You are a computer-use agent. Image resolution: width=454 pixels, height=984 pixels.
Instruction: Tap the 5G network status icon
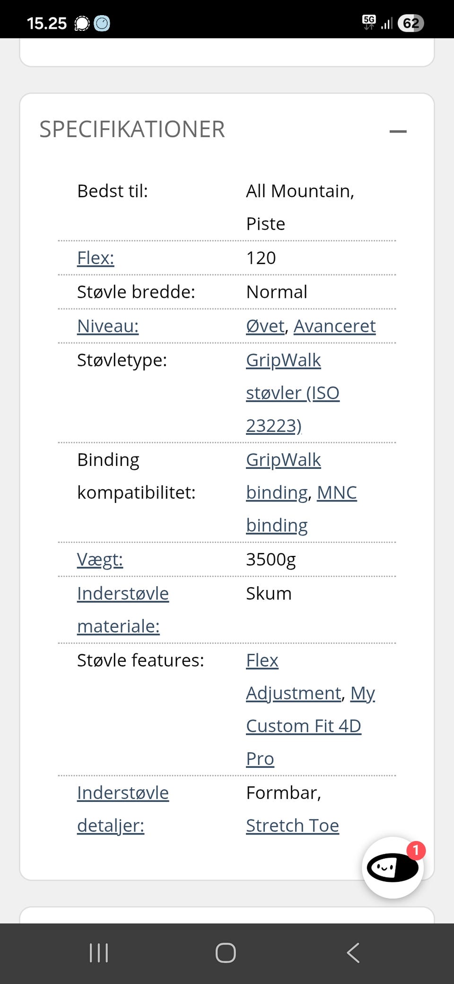click(x=369, y=22)
